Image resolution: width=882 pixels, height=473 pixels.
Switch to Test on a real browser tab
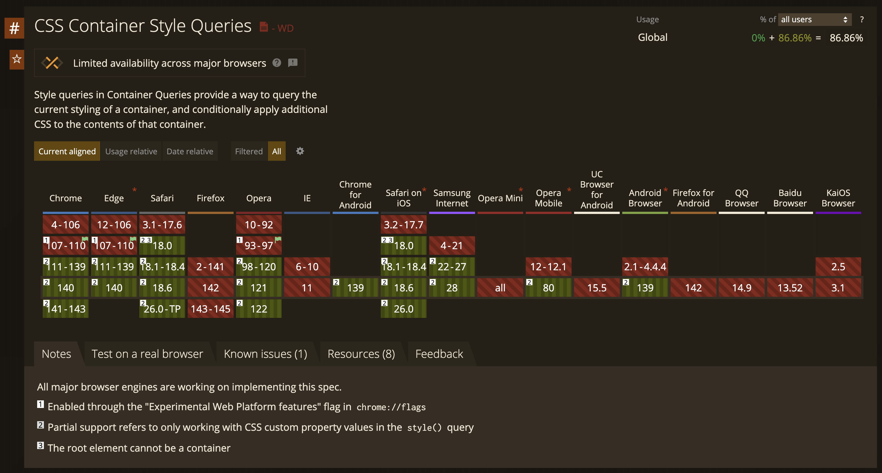pos(147,354)
